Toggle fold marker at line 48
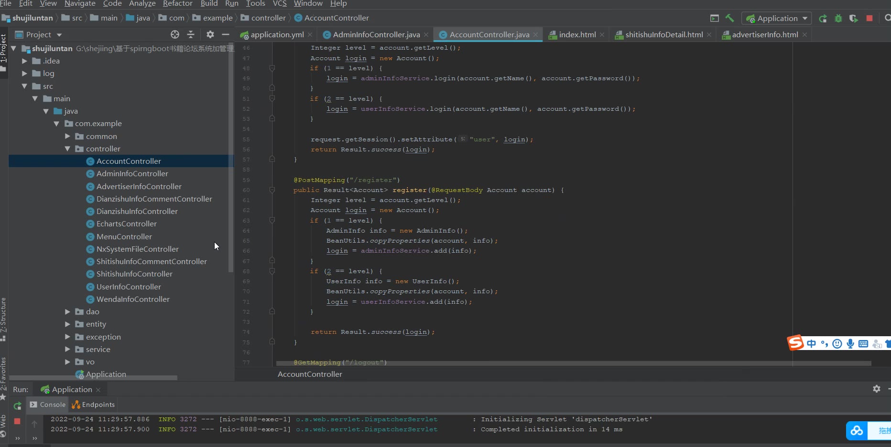The height and width of the screenshot is (447, 891). pyautogui.click(x=272, y=68)
